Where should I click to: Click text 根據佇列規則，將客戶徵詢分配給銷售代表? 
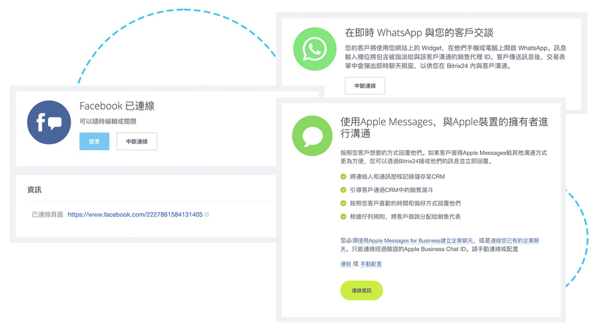[405, 216]
